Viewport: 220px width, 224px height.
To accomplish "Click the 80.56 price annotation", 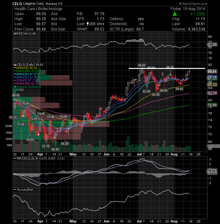I will (16, 95).
